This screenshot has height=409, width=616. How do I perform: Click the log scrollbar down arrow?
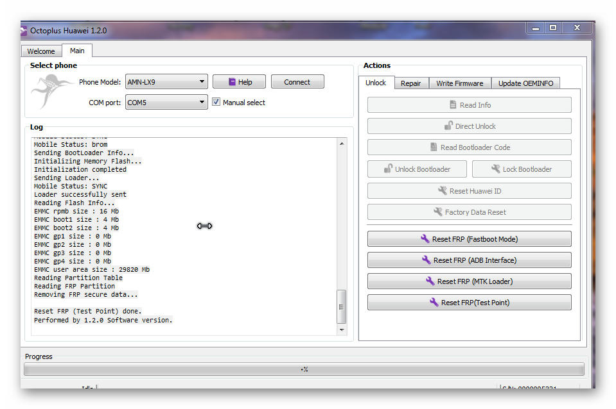pyautogui.click(x=342, y=330)
